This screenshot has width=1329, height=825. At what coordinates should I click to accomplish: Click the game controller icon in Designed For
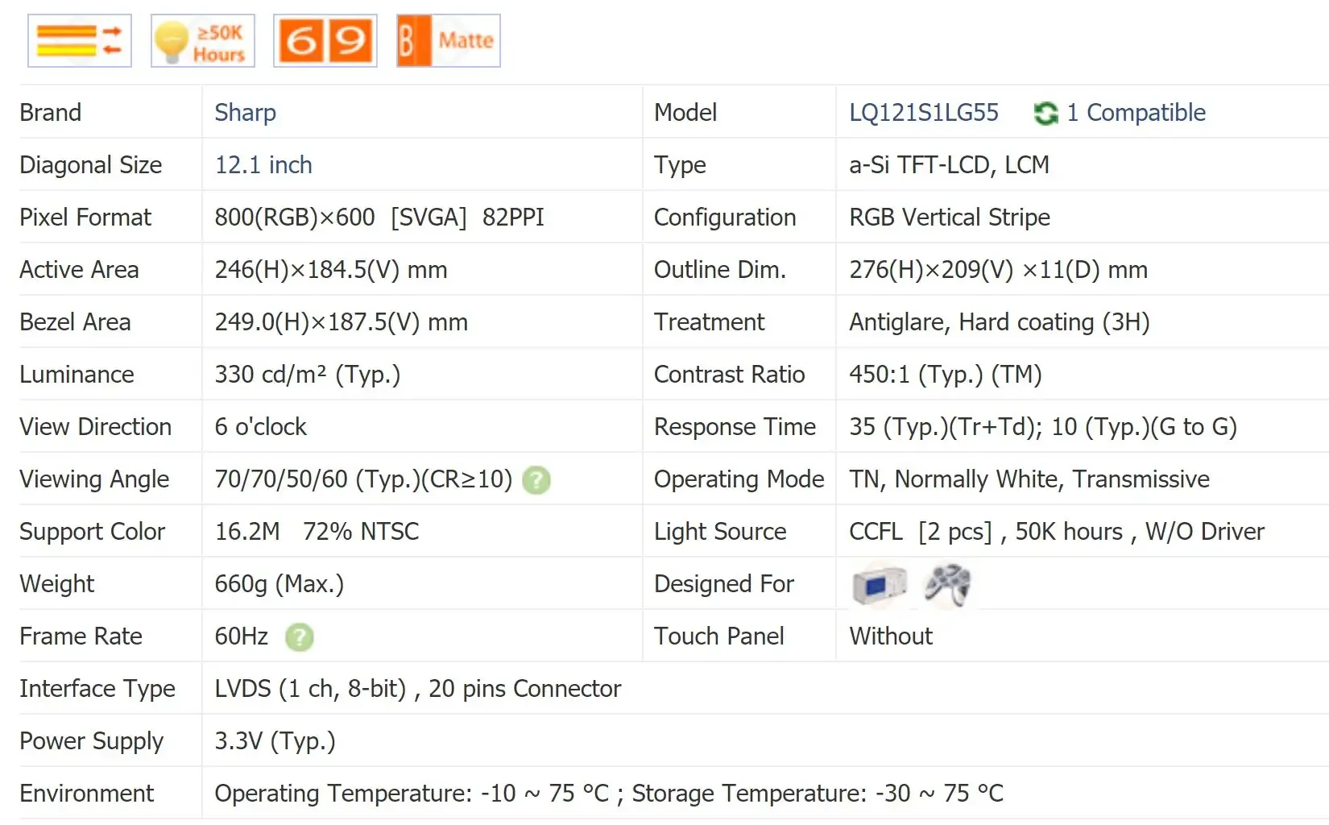948,584
